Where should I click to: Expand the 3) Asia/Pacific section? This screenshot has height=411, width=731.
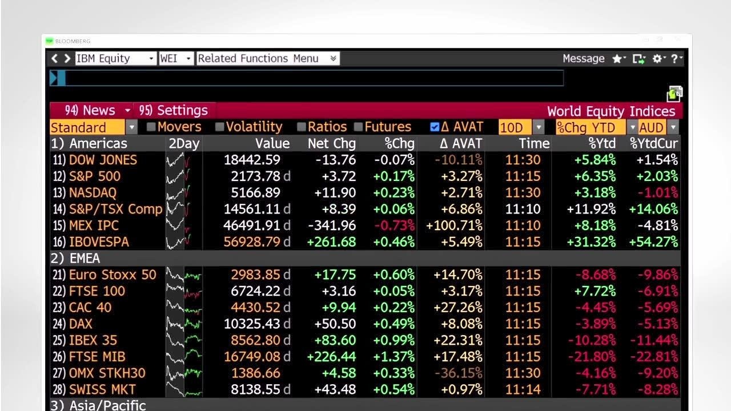[98, 405]
